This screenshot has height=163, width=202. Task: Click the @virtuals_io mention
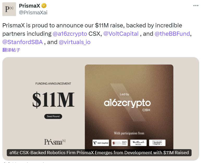tap(75, 42)
